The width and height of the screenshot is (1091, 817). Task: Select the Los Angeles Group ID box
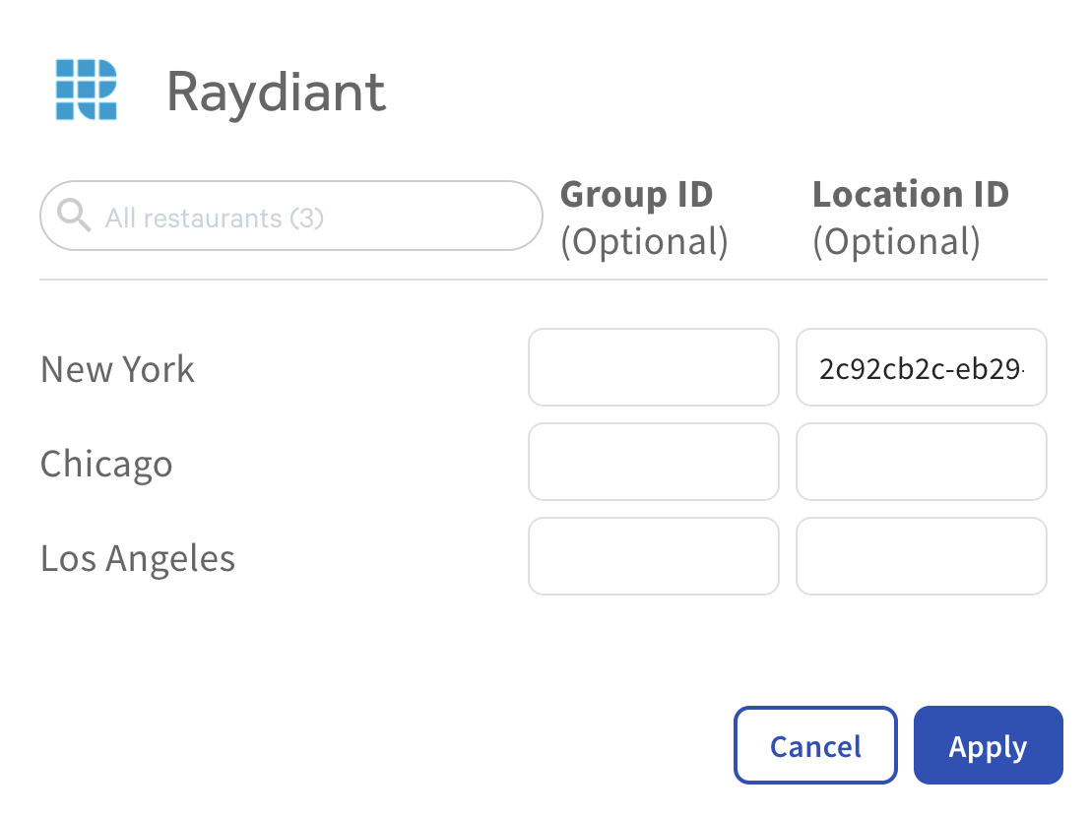coord(654,556)
